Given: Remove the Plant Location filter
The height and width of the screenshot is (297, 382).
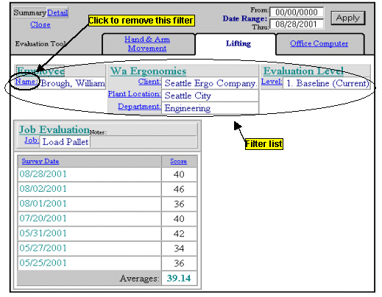Looking at the screenshot, I should point(134,94).
